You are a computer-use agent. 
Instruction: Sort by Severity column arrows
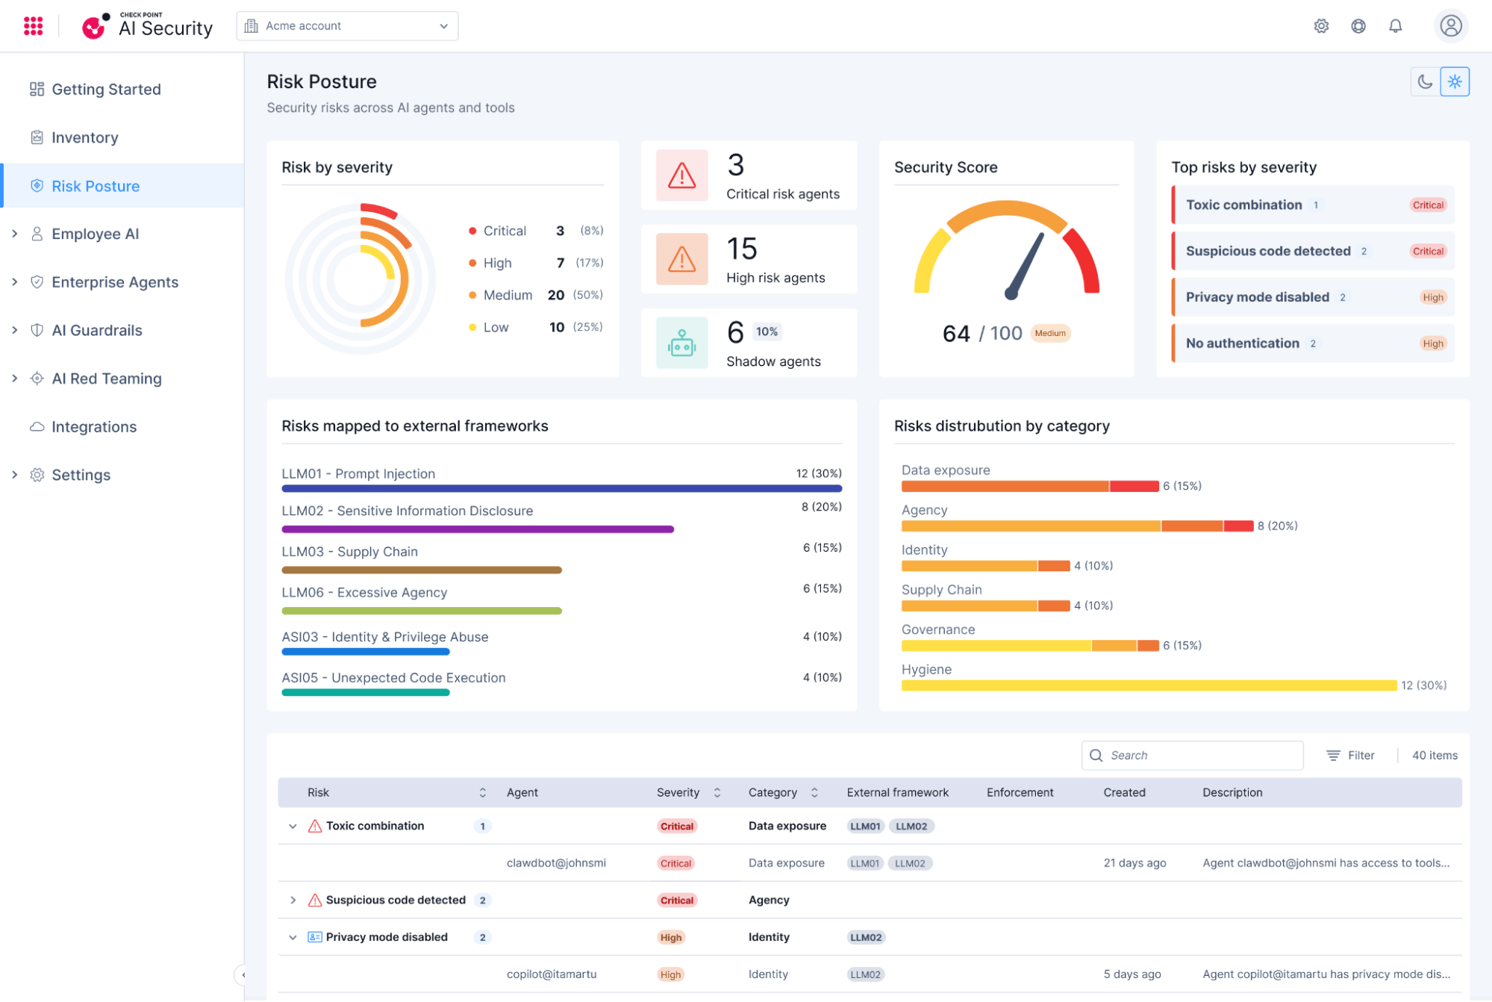717,793
